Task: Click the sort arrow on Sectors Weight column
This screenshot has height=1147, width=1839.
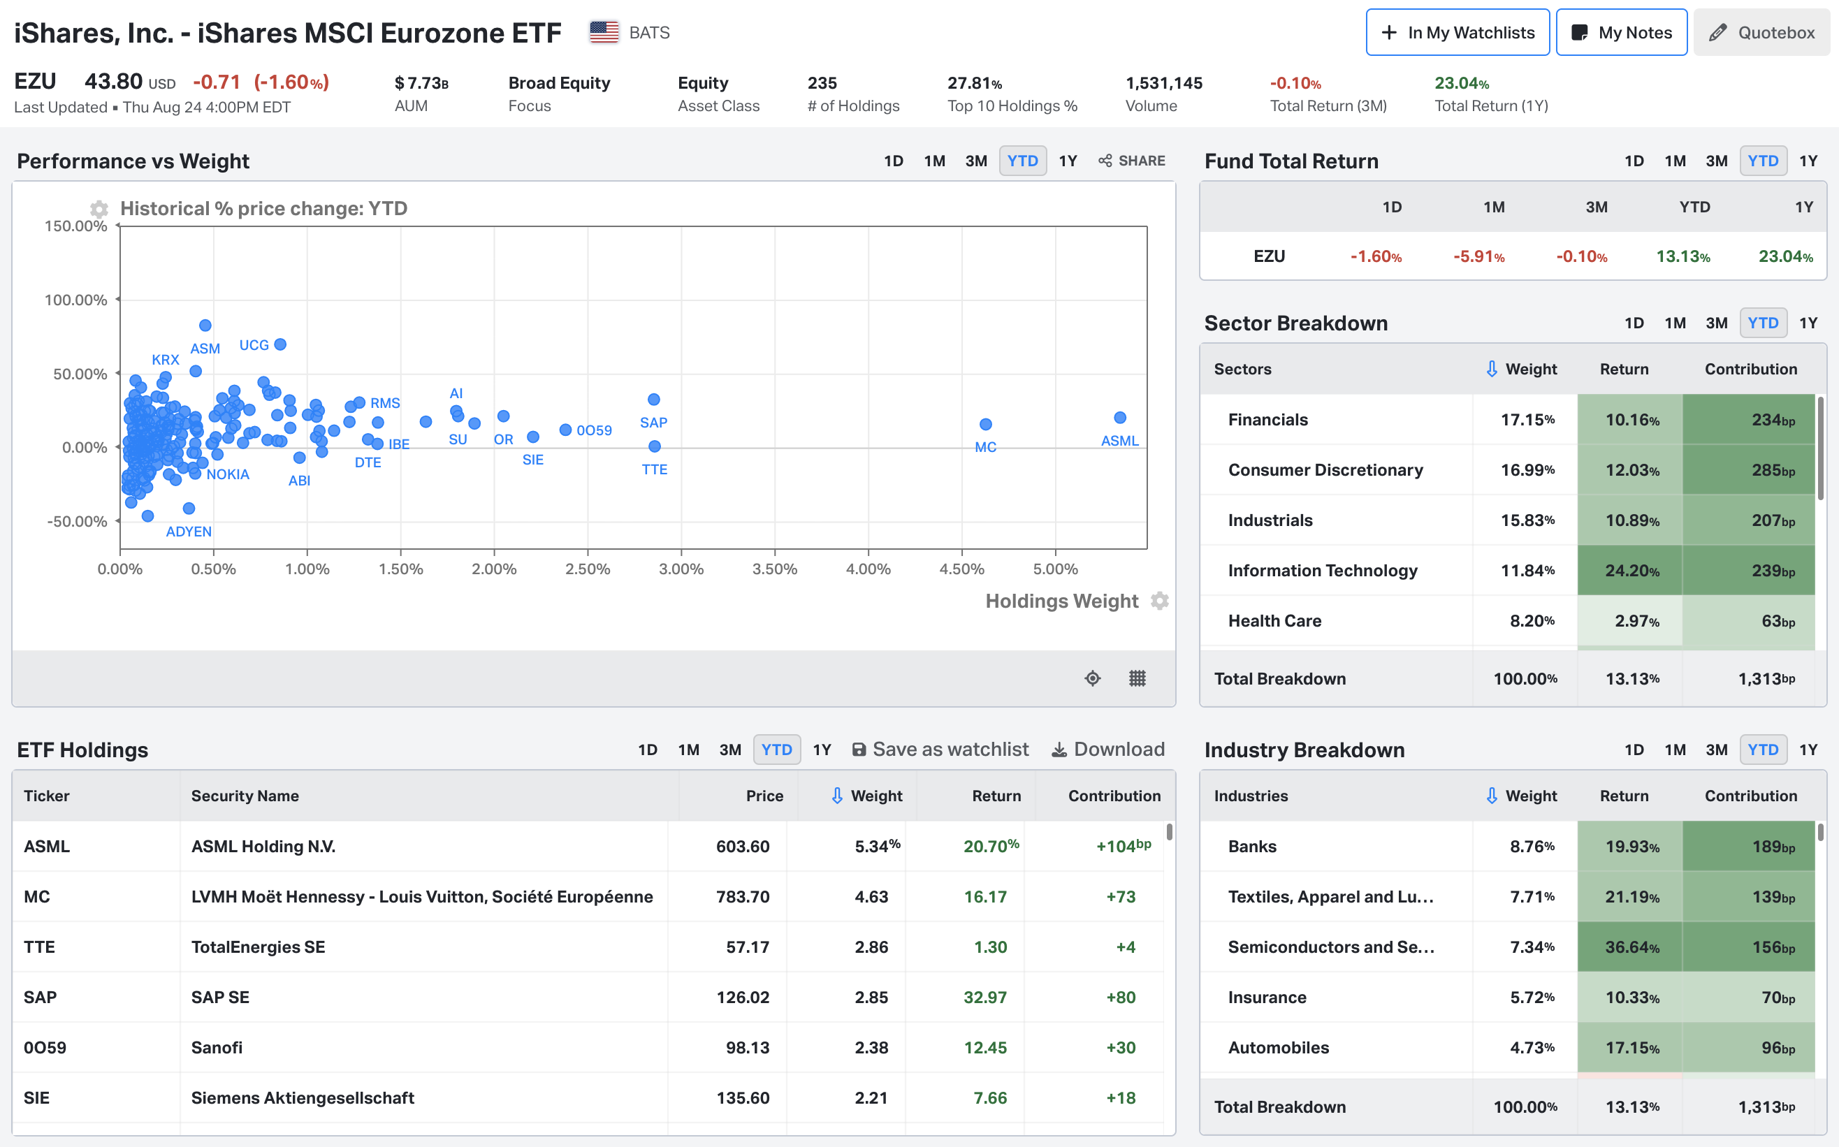Action: [x=1492, y=370]
